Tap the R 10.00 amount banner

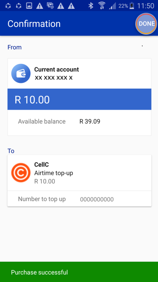coord(79,99)
